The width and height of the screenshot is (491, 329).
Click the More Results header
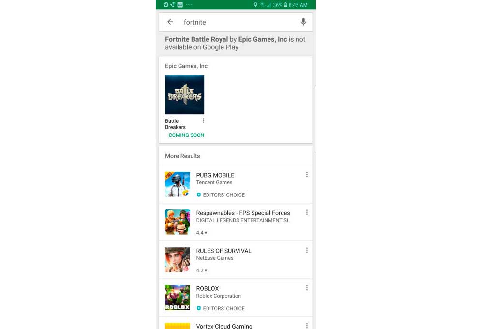pos(182,156)
